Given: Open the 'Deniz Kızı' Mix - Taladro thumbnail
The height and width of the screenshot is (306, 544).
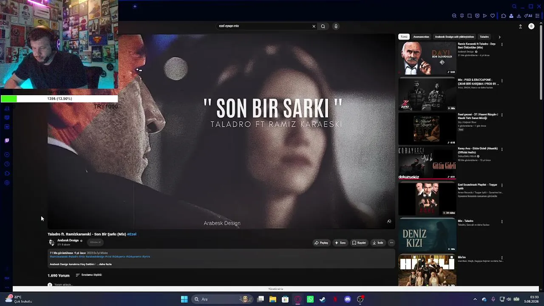Looking at the screenshot, I should pos(427,235).
